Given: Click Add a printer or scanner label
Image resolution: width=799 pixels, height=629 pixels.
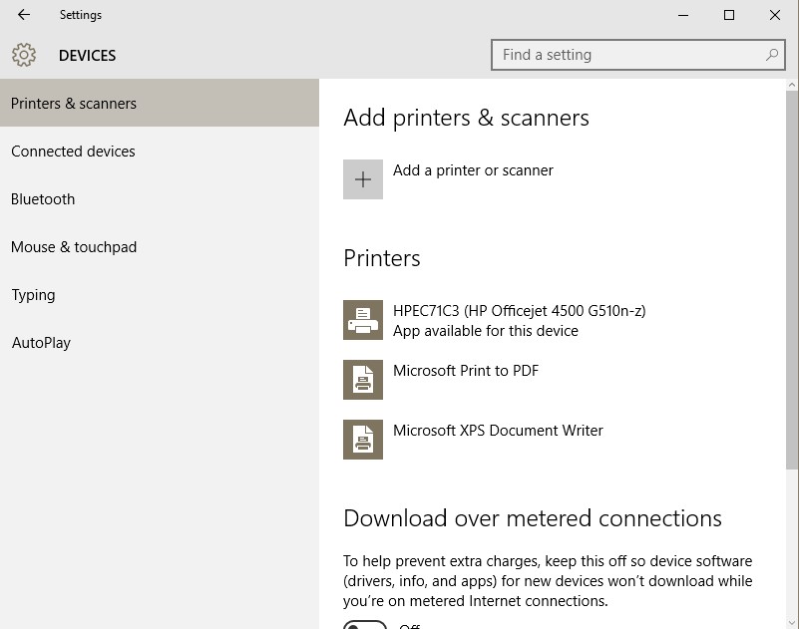Looking at the screenshot, I should point(473,170).
